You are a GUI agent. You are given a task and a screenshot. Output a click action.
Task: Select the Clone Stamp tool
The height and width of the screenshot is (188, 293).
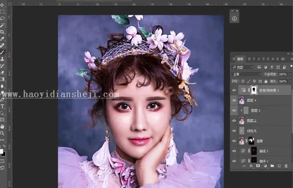pyautogui.click(x=2, y=59)
